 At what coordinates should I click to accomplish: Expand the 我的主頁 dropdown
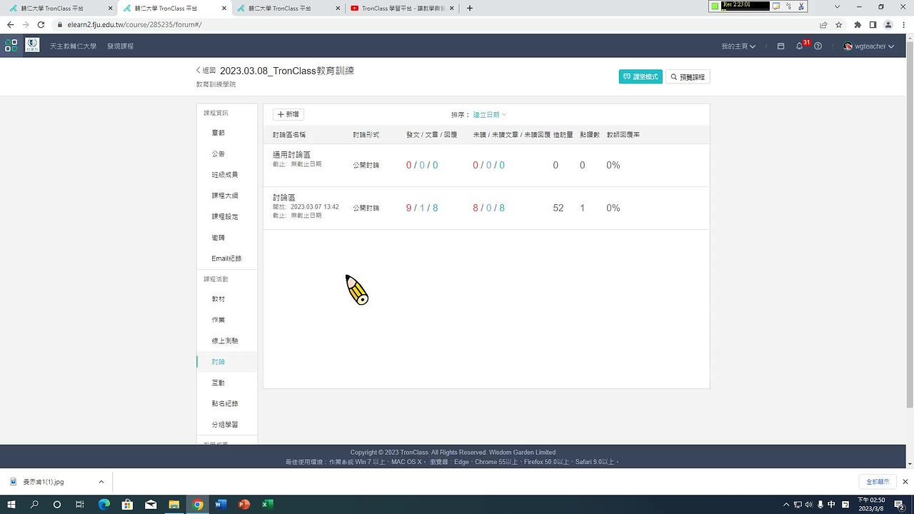click(x=738, y=46)
